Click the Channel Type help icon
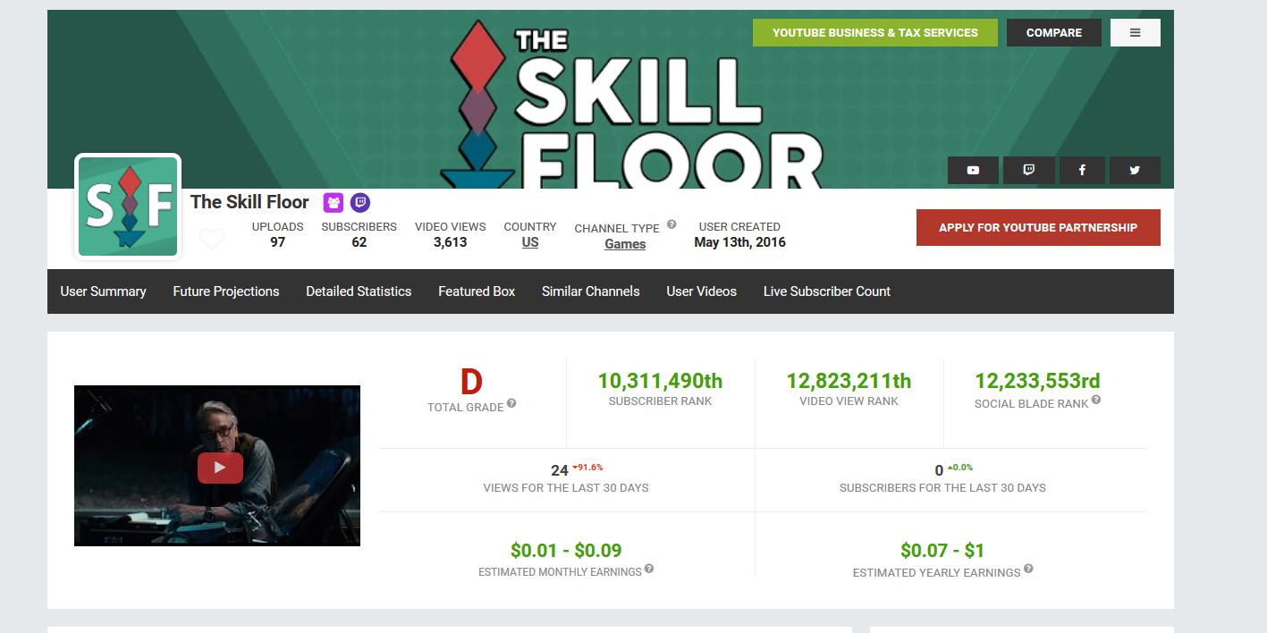1267x633 pixels. point(672,224)
